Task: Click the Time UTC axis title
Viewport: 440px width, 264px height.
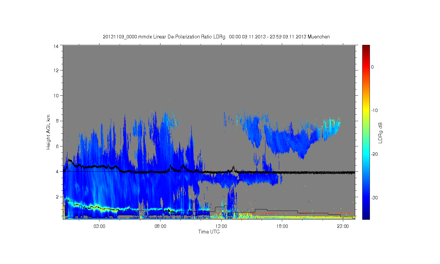Action: coord(209,232)
